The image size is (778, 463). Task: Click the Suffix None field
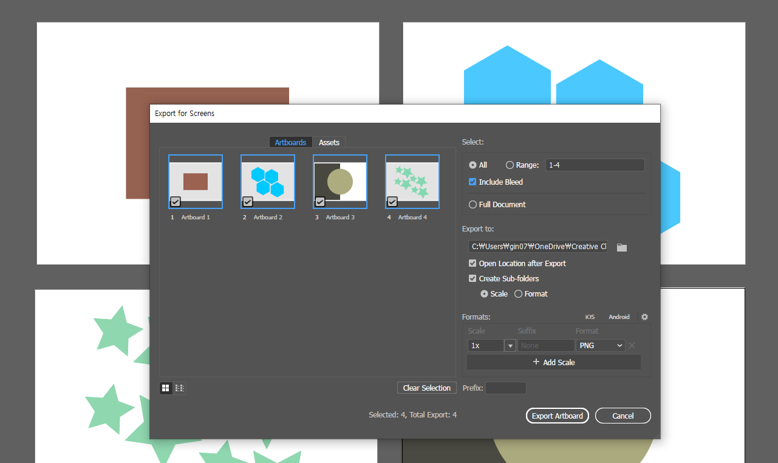pyautogui.click(x=546, y=345)
